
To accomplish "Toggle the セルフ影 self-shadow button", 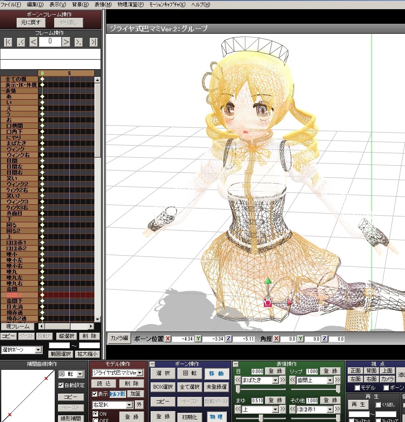I will (117, 394).
